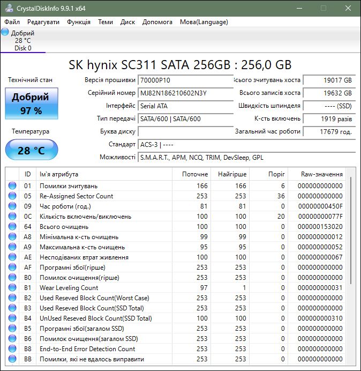
Task: Open the Функція menu
Action: pyautogui.click(x=79, y=22)
